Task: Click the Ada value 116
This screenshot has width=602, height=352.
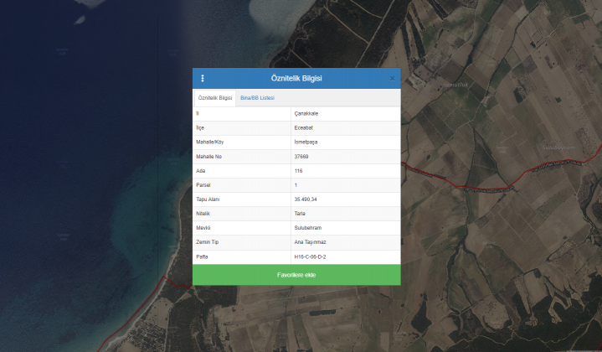Action: click(298, 170)
